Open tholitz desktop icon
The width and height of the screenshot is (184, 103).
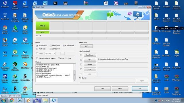(166, 90)
